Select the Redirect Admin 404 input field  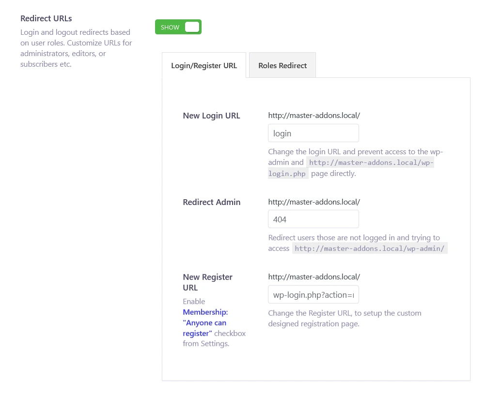click(313, 219)
